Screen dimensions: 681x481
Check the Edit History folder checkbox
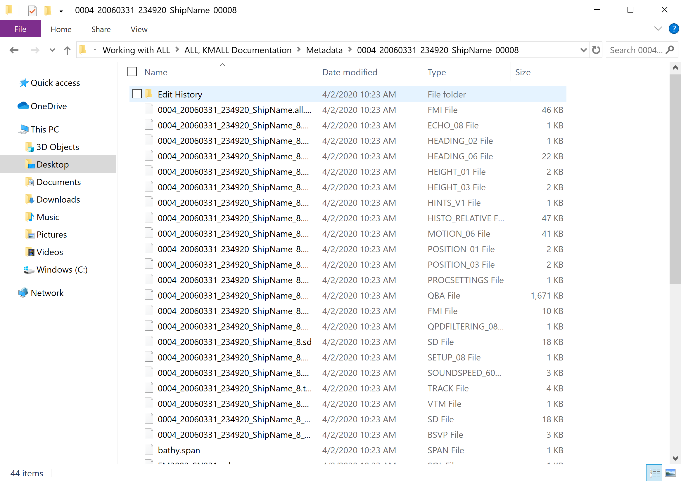pos(137,94)
